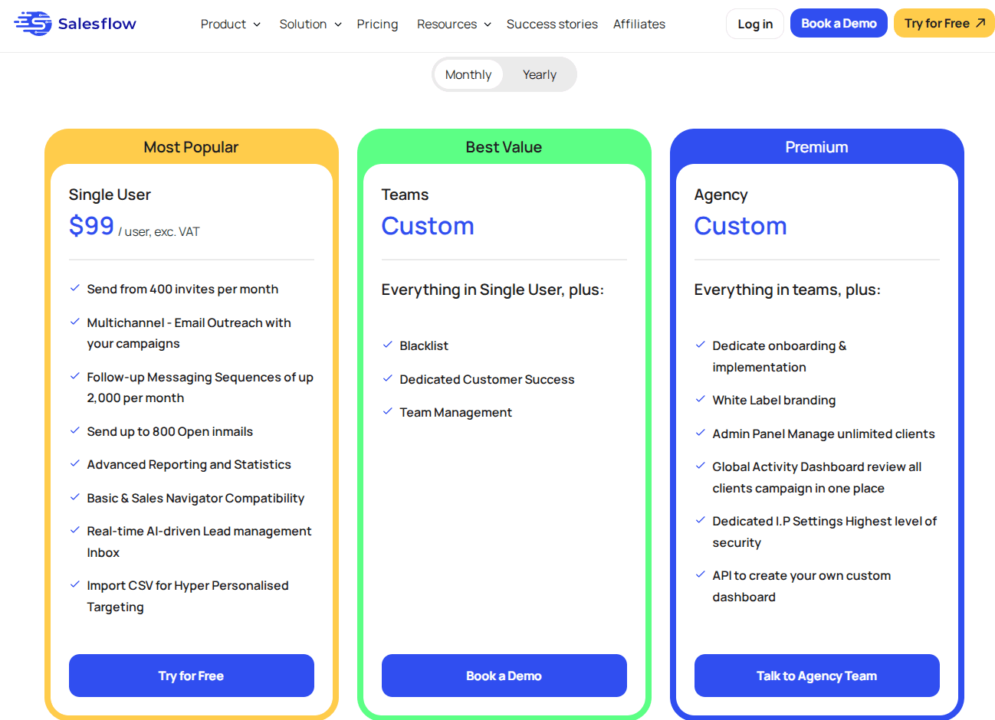Screen dimensions: 995x720
Task: Click checkmark beside White Label branding
Action: coord(700,399)
